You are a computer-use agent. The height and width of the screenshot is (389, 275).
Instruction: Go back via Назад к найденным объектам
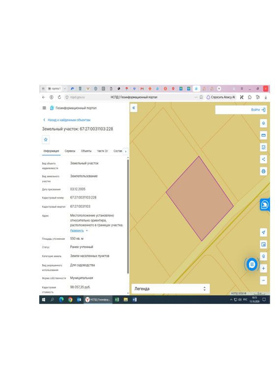pyautogui.click(x=67, y=120)
